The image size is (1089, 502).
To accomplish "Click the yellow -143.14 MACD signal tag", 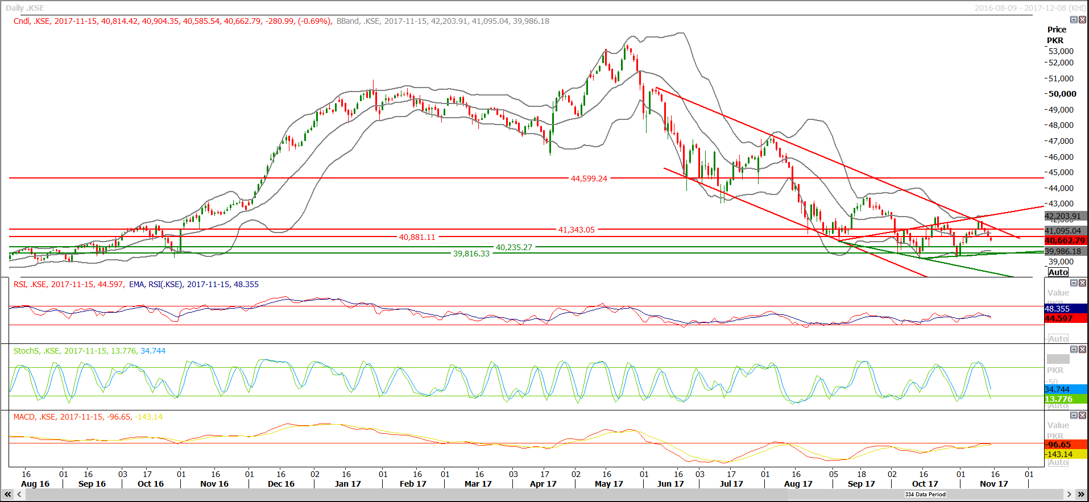I will pyautogui.click(x=1066, y=454).
